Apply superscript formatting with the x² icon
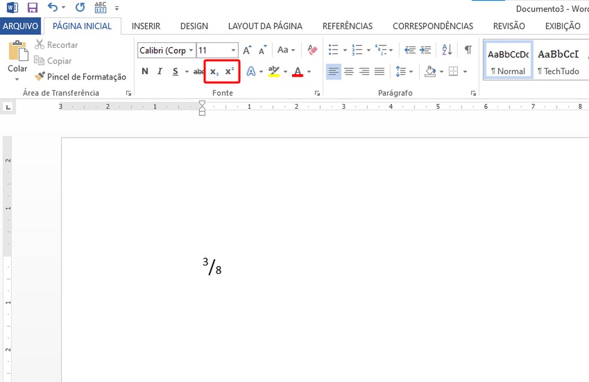Screen dimensions: 589x382 [229, 71]
